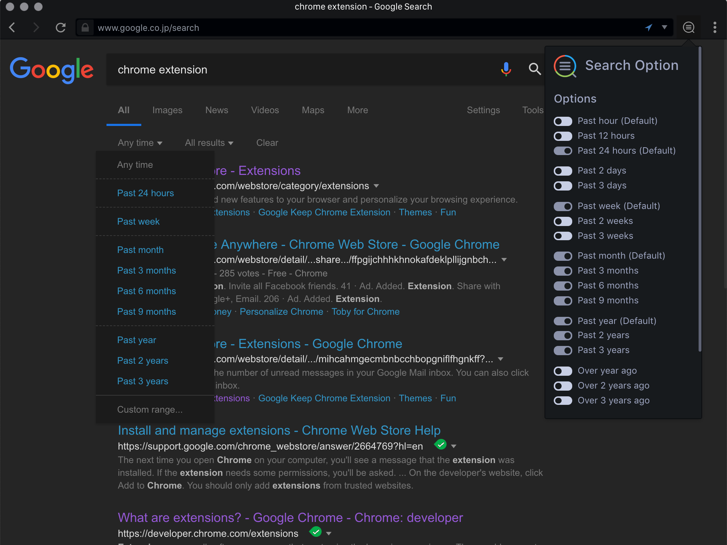Viewport: 727px width, 545px height.
Task: Open Search Option extension icon in toolbar
Action: 689,28
